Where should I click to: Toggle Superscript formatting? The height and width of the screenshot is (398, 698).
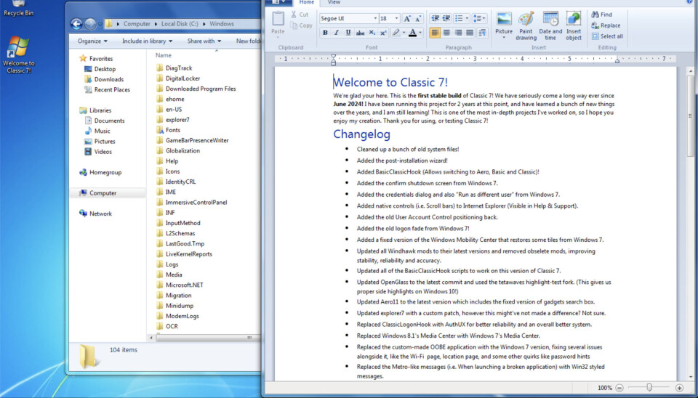tap(383, 33)
